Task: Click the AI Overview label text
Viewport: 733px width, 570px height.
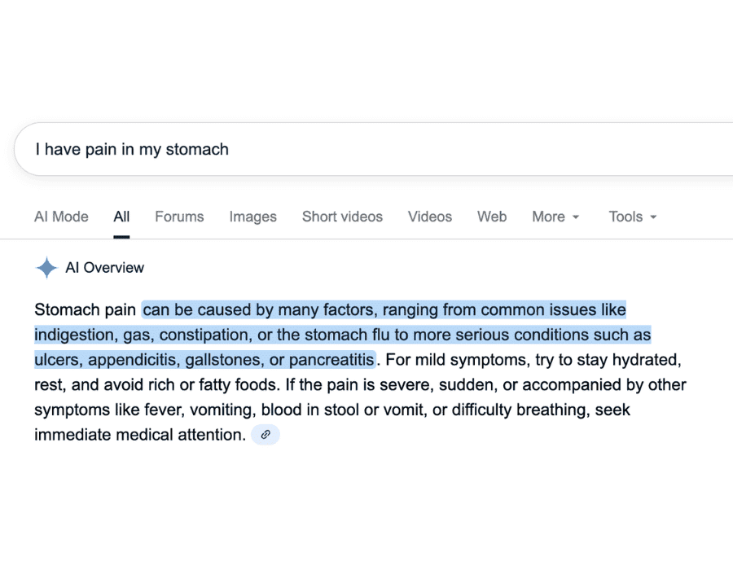Action: [104, 267]
